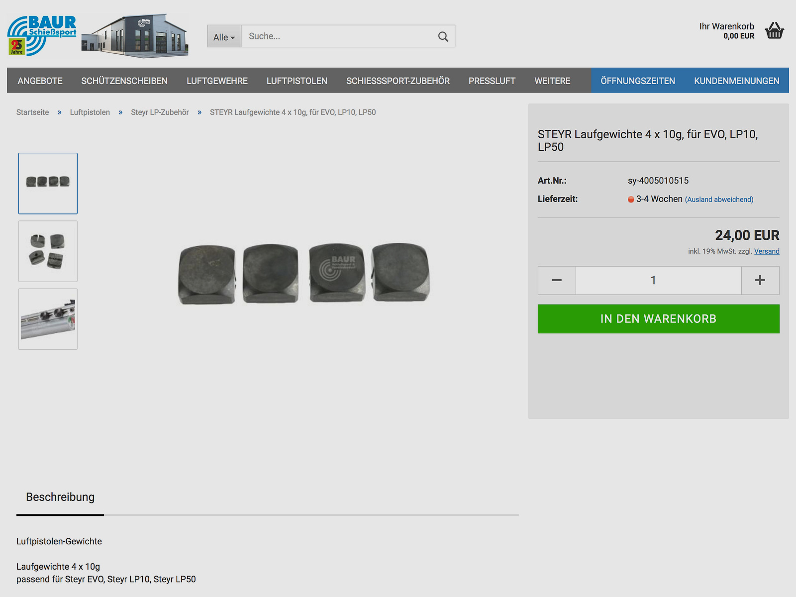Go to Startseite breadcrumb
This screenshot has width=796, height=597.
click(x=33, y=112)
